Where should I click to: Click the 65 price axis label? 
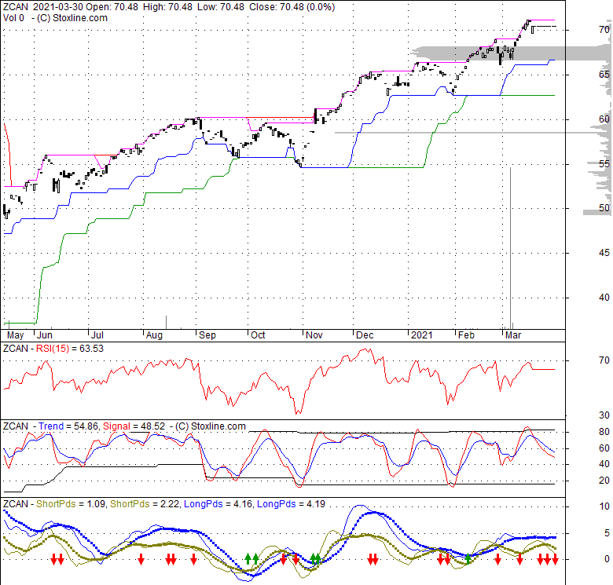tap(604, 74)
